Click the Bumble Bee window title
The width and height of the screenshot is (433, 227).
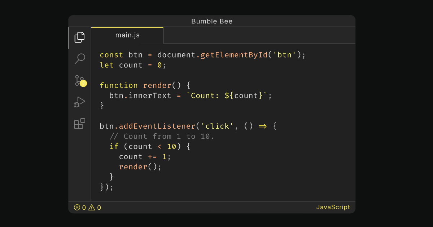click(x=212, y=21)
